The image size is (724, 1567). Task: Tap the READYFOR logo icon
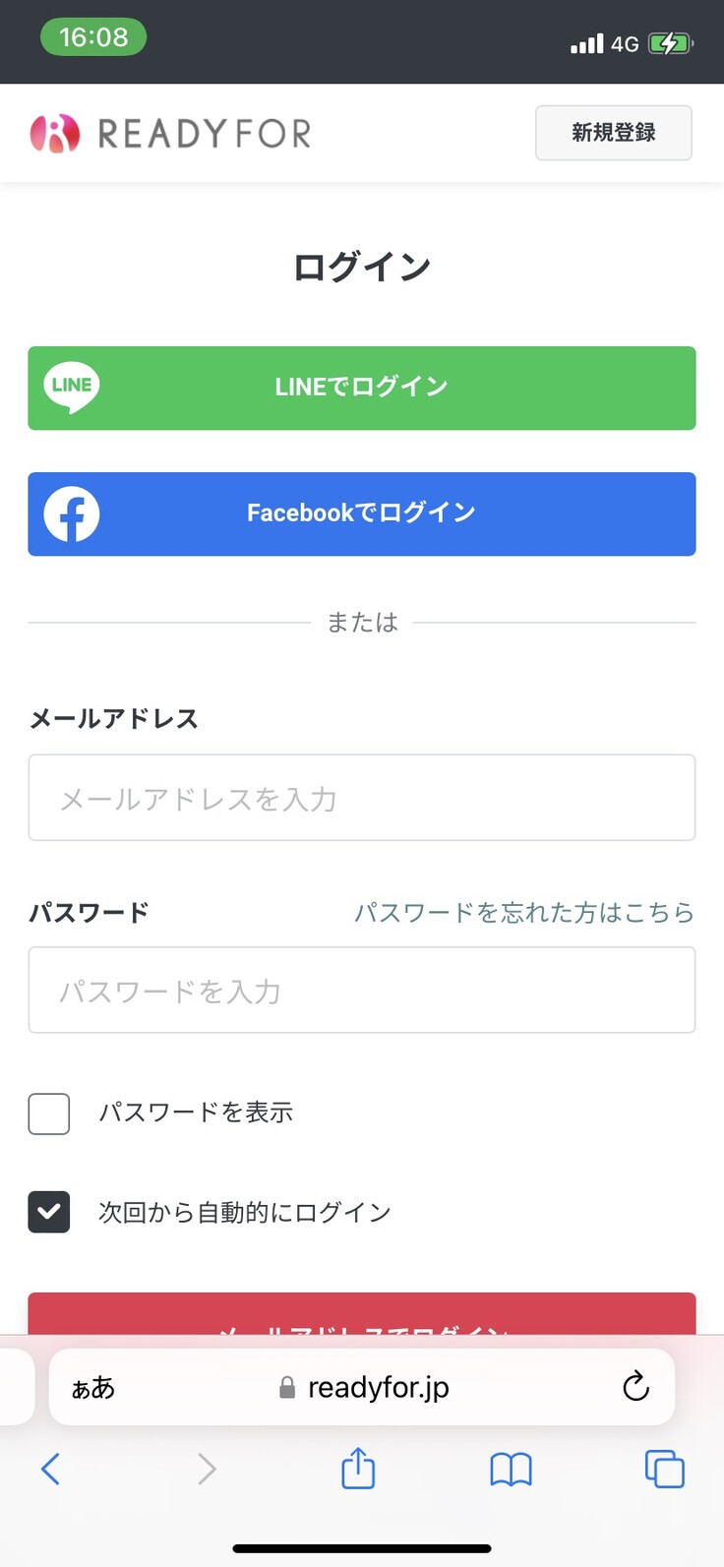55,134
